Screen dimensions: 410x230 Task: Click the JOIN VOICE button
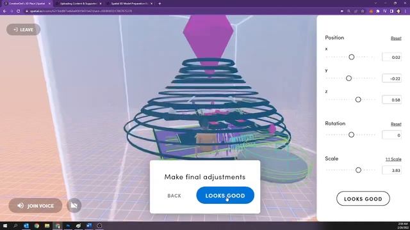tap(35, 206)
